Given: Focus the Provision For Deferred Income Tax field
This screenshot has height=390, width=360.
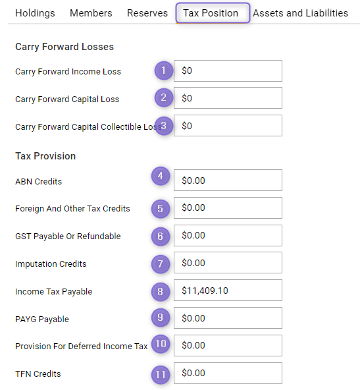Looking at the screenshot, I should tap(228, 345).
